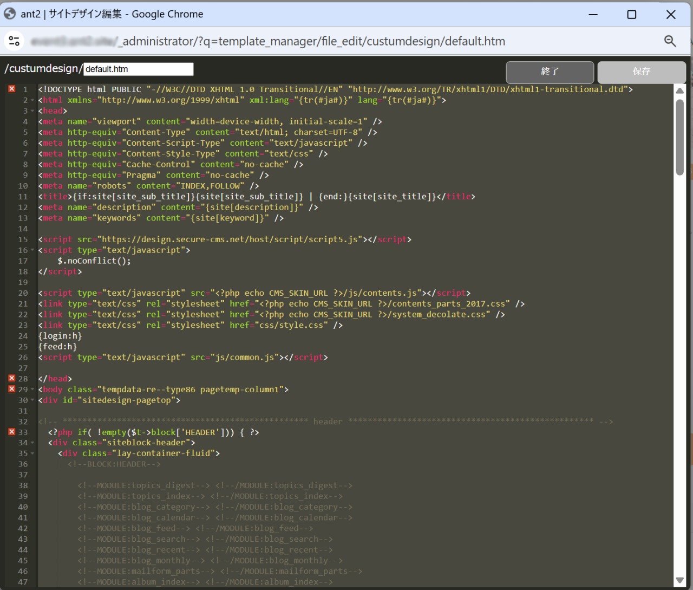Click the contents_parts_2017.css link line
The image size is (693, 590).
pyautogui.click(x=282, y=303)
